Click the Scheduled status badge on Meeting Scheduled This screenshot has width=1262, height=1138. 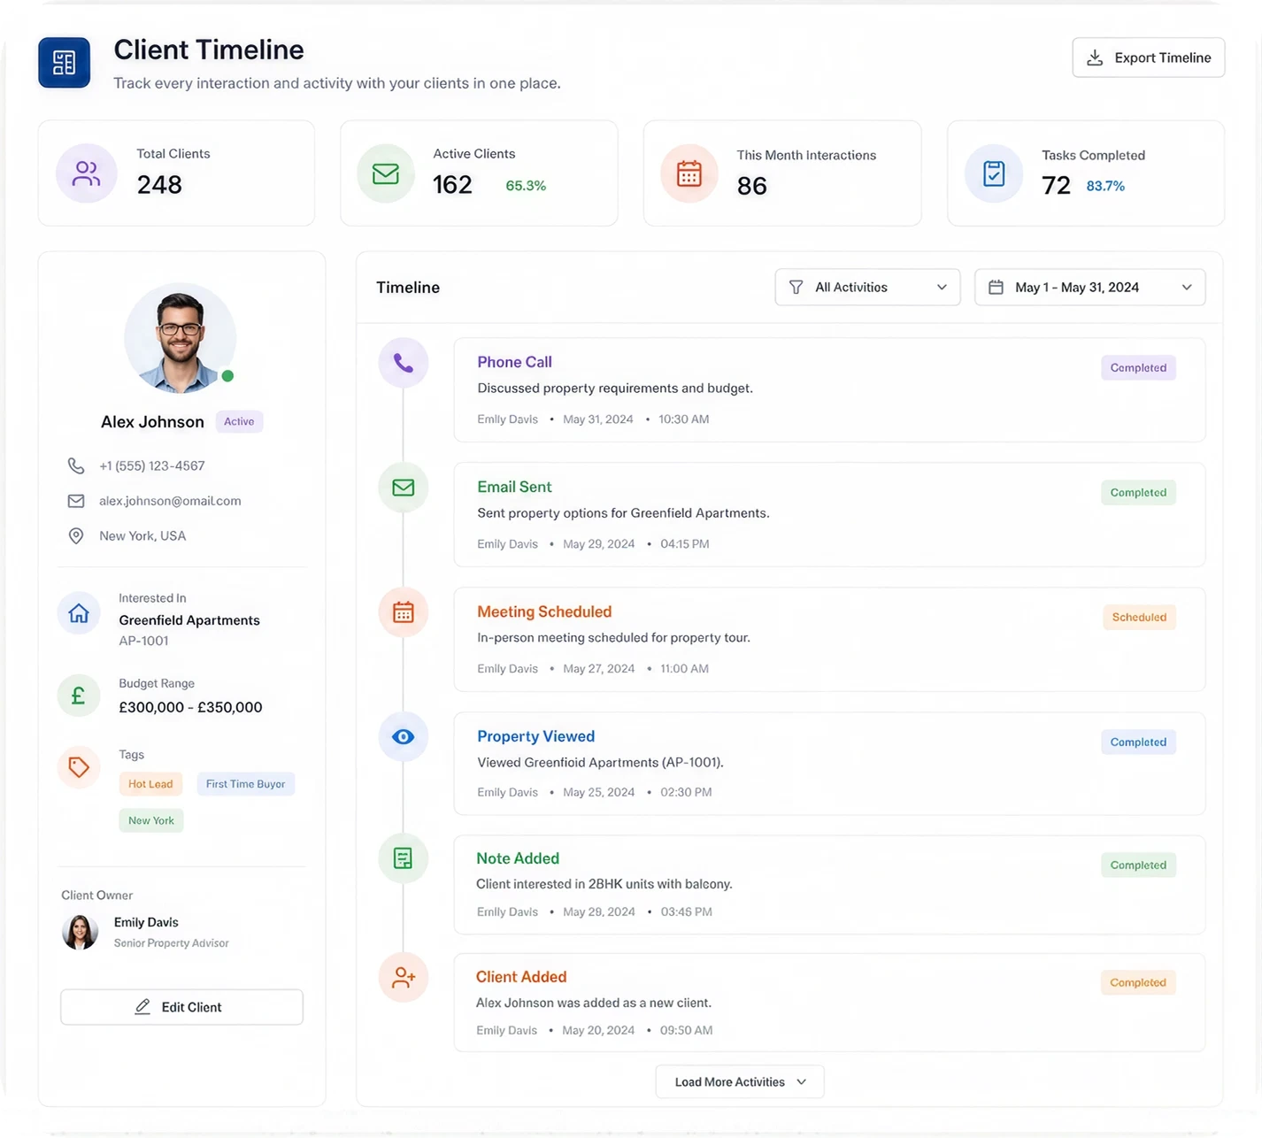[1139, 618]
